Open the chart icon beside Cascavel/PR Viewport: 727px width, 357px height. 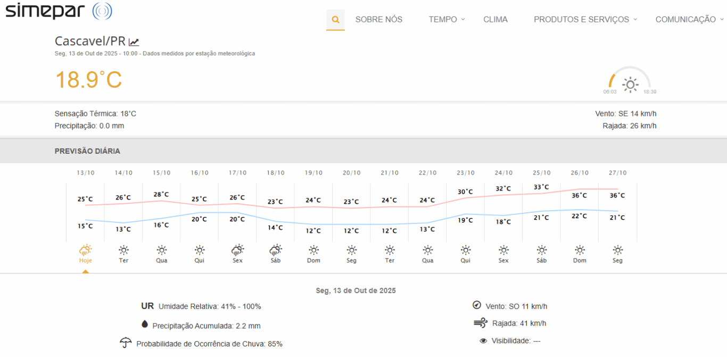click(x=134, y=42)
